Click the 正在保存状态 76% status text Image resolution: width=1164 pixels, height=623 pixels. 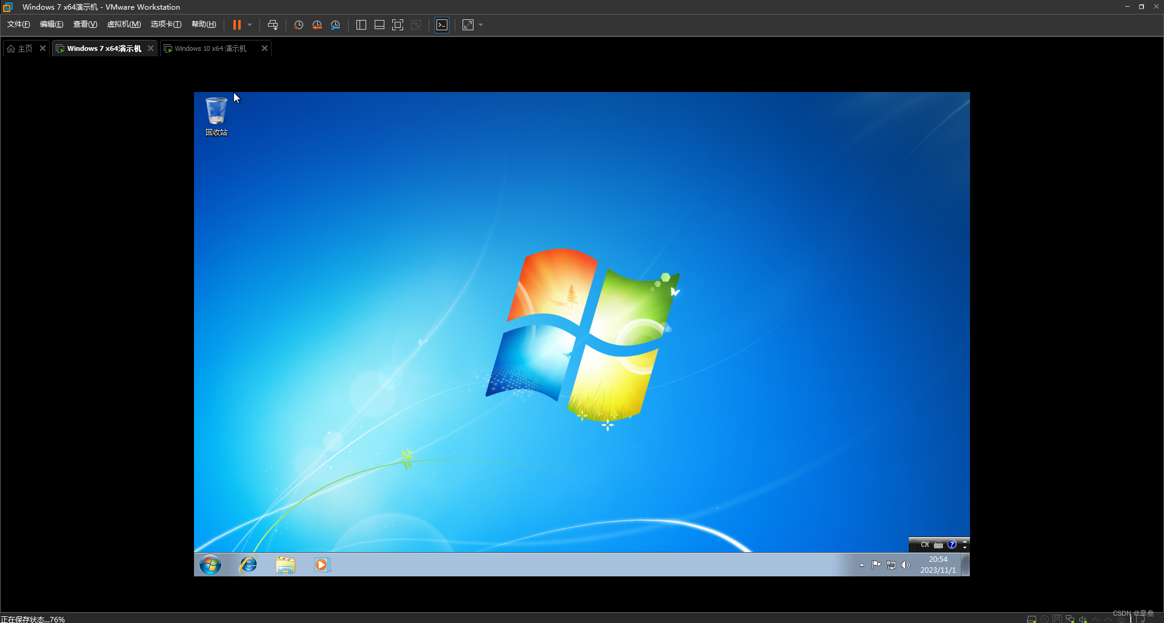pos(33,619)
